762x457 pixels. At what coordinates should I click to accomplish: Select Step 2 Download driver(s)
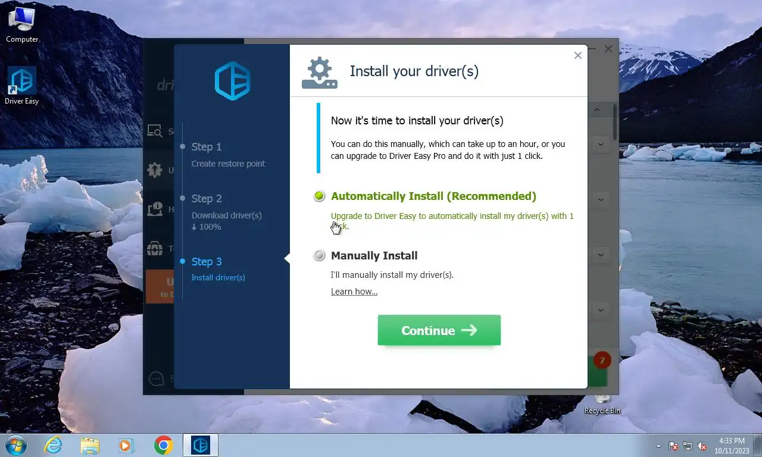pos(226,212)
